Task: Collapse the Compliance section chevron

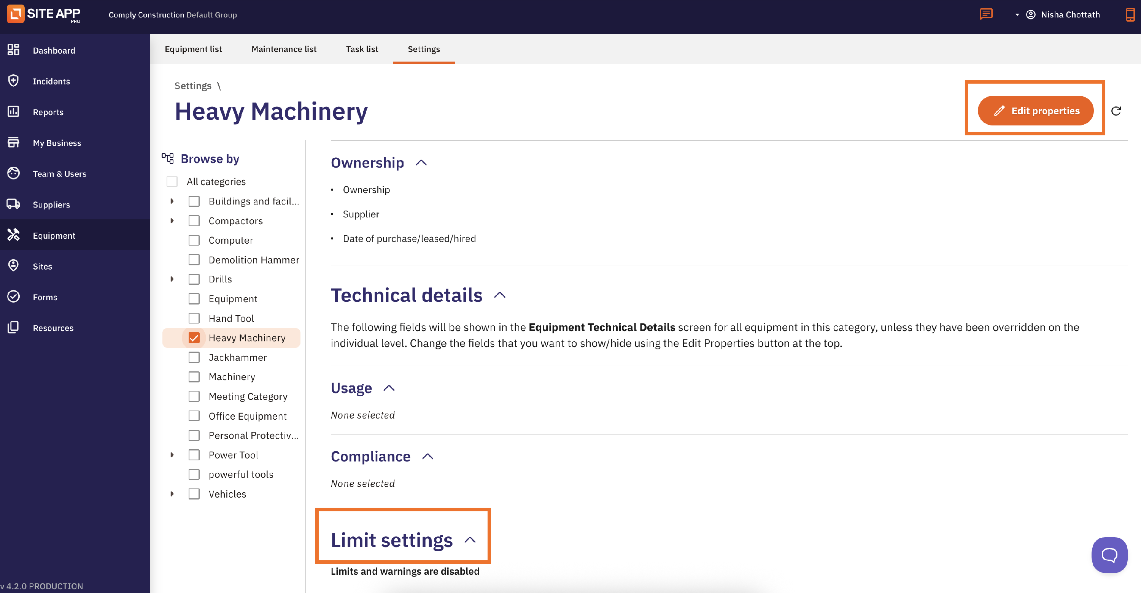Action: click(427, 456)
